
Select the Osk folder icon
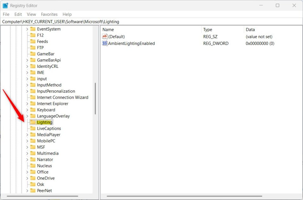33,185
